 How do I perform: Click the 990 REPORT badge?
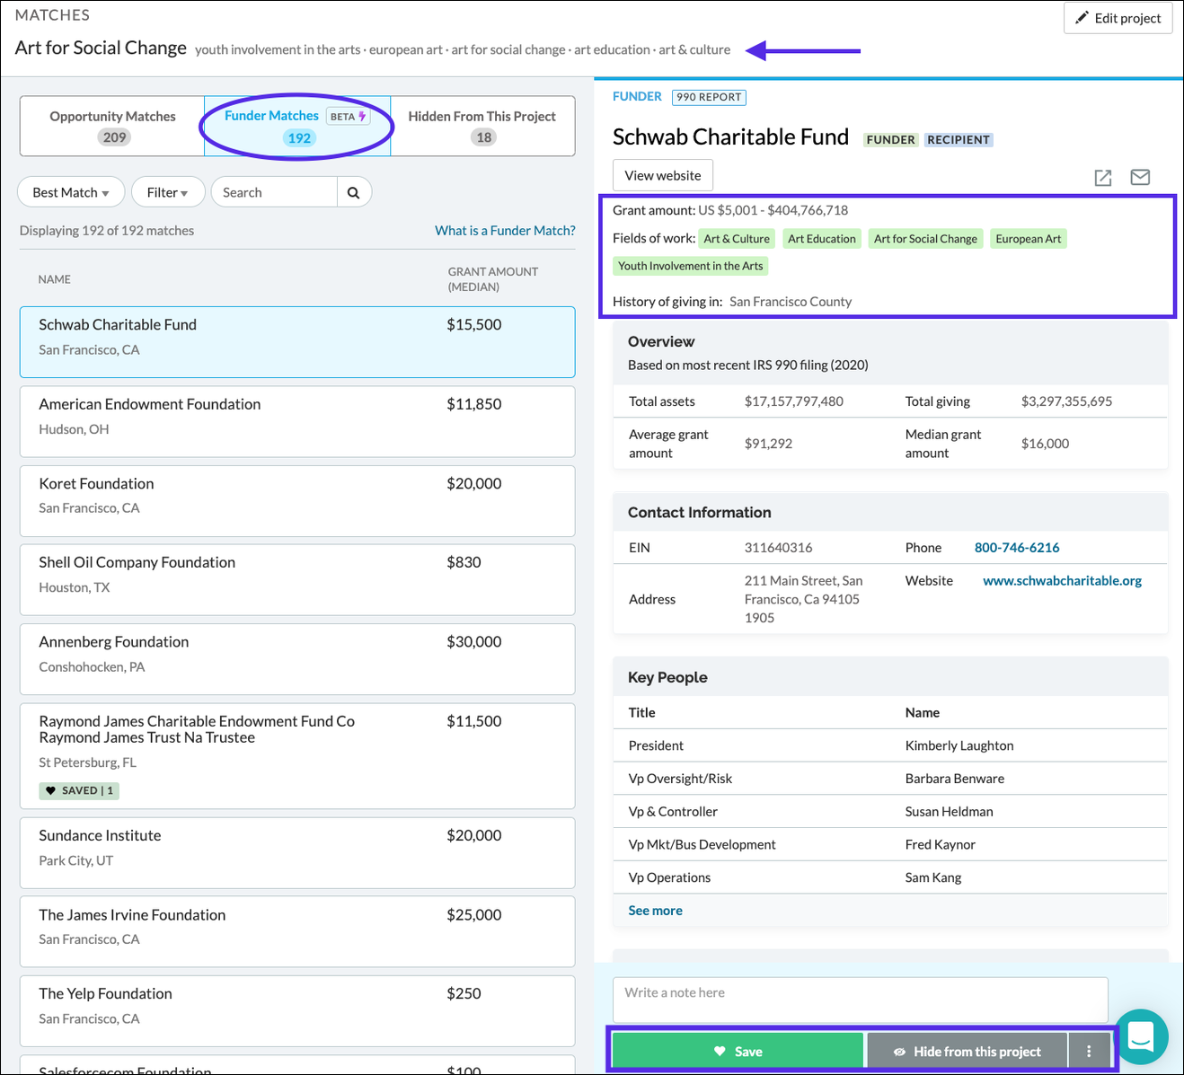(709, 97)
